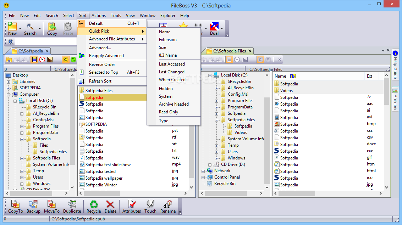Choose Read Only in Quick Pick submenu
The image size is (402, 225).
click(174, 112)
